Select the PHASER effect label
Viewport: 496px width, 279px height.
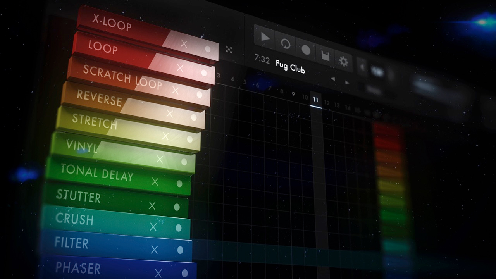(x=78, y=267)
